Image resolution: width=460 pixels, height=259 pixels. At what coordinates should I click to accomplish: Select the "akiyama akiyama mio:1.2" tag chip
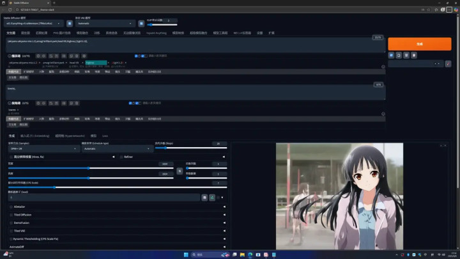[23, 63]
